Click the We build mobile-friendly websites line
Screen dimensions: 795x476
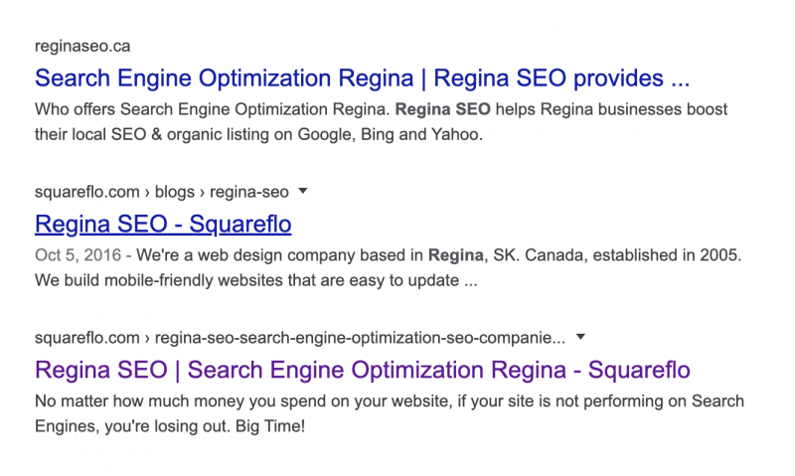coord(256,280)
